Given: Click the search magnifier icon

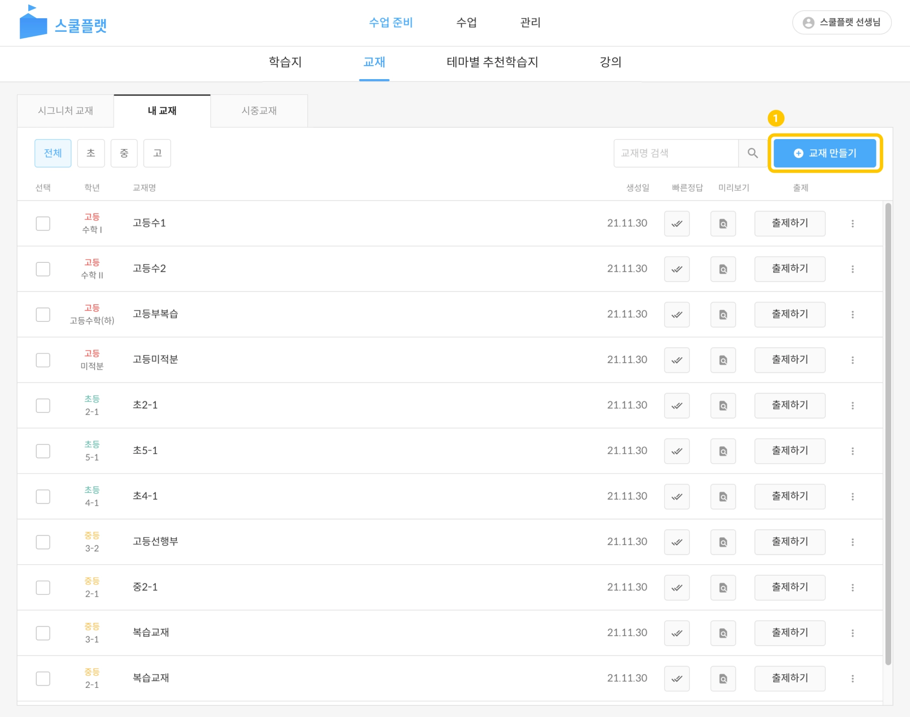Looking at the screenshot, I should [x=753, y=153].
